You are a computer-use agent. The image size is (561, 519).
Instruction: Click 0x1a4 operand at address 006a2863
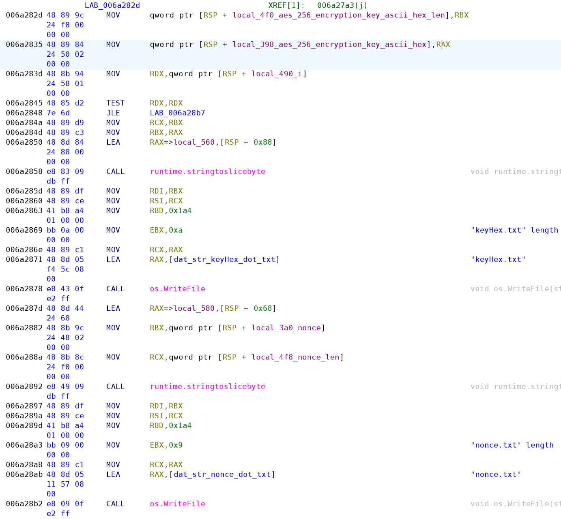[180, 211]
